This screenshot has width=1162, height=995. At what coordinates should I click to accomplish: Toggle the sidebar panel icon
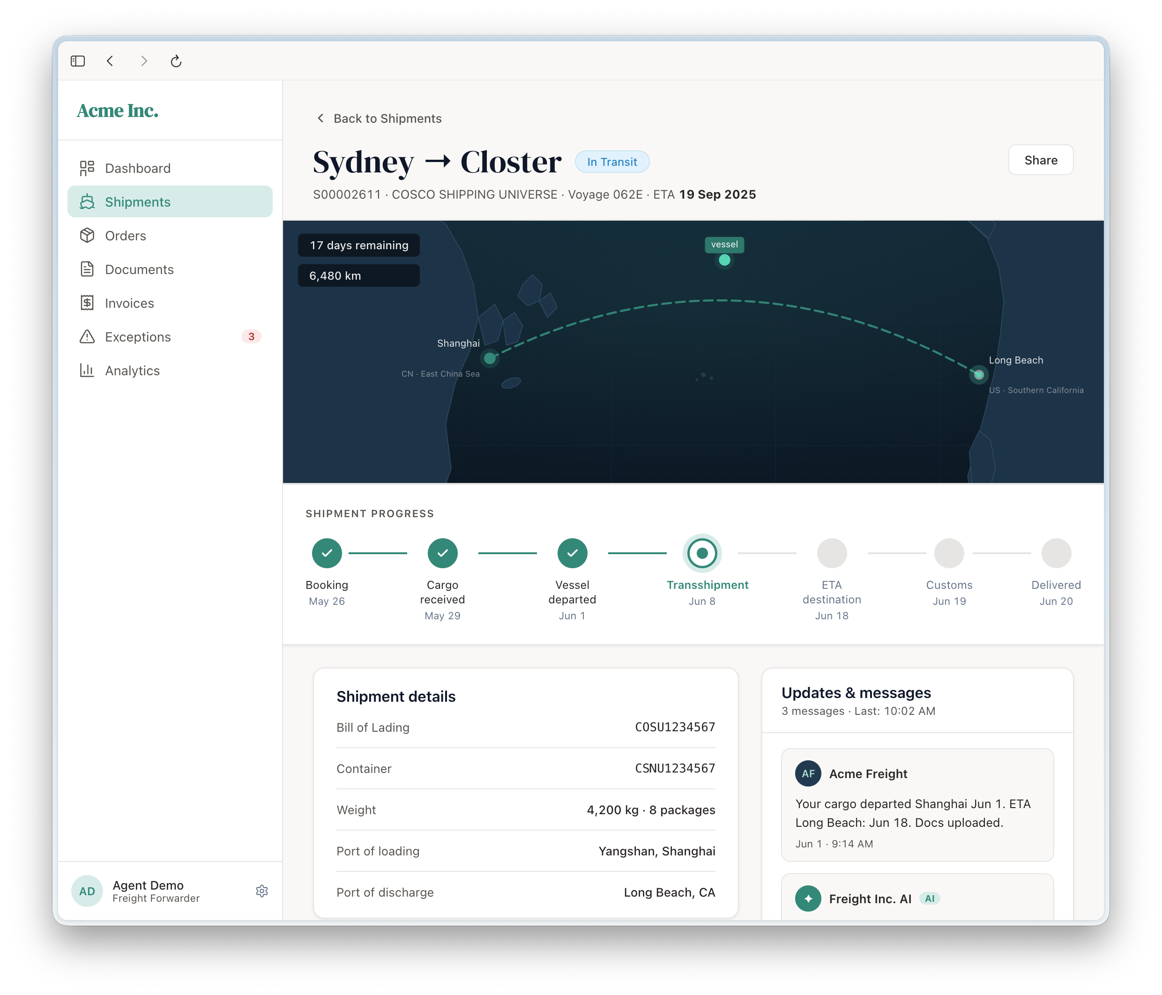tap(77, 61)
